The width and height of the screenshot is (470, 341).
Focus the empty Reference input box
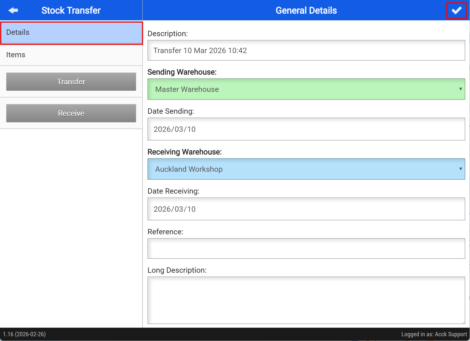(306, 248)
